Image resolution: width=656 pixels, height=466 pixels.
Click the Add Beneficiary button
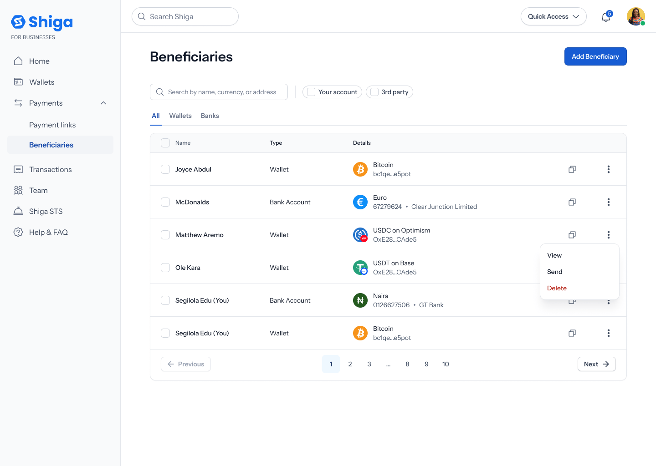click(595, 56)
